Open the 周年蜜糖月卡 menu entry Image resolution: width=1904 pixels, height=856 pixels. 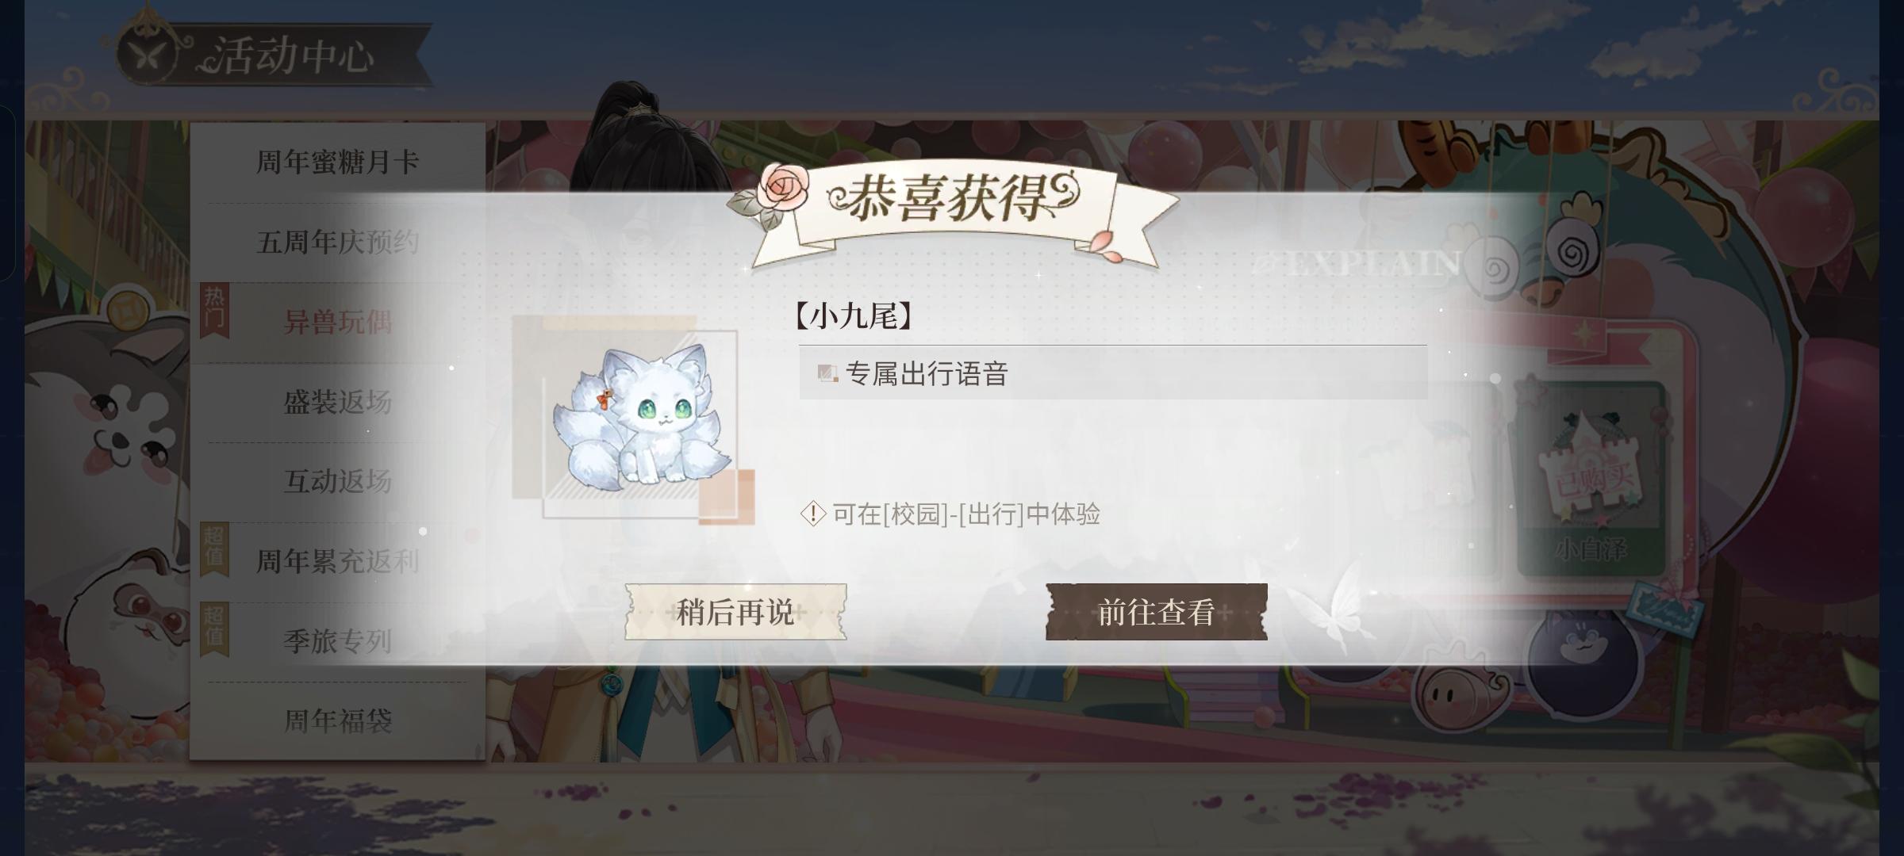(337, 162)
